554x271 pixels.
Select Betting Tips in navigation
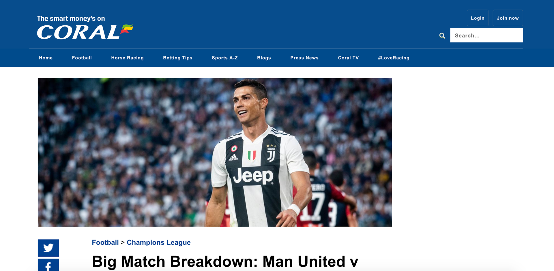(x=178, y=58)
